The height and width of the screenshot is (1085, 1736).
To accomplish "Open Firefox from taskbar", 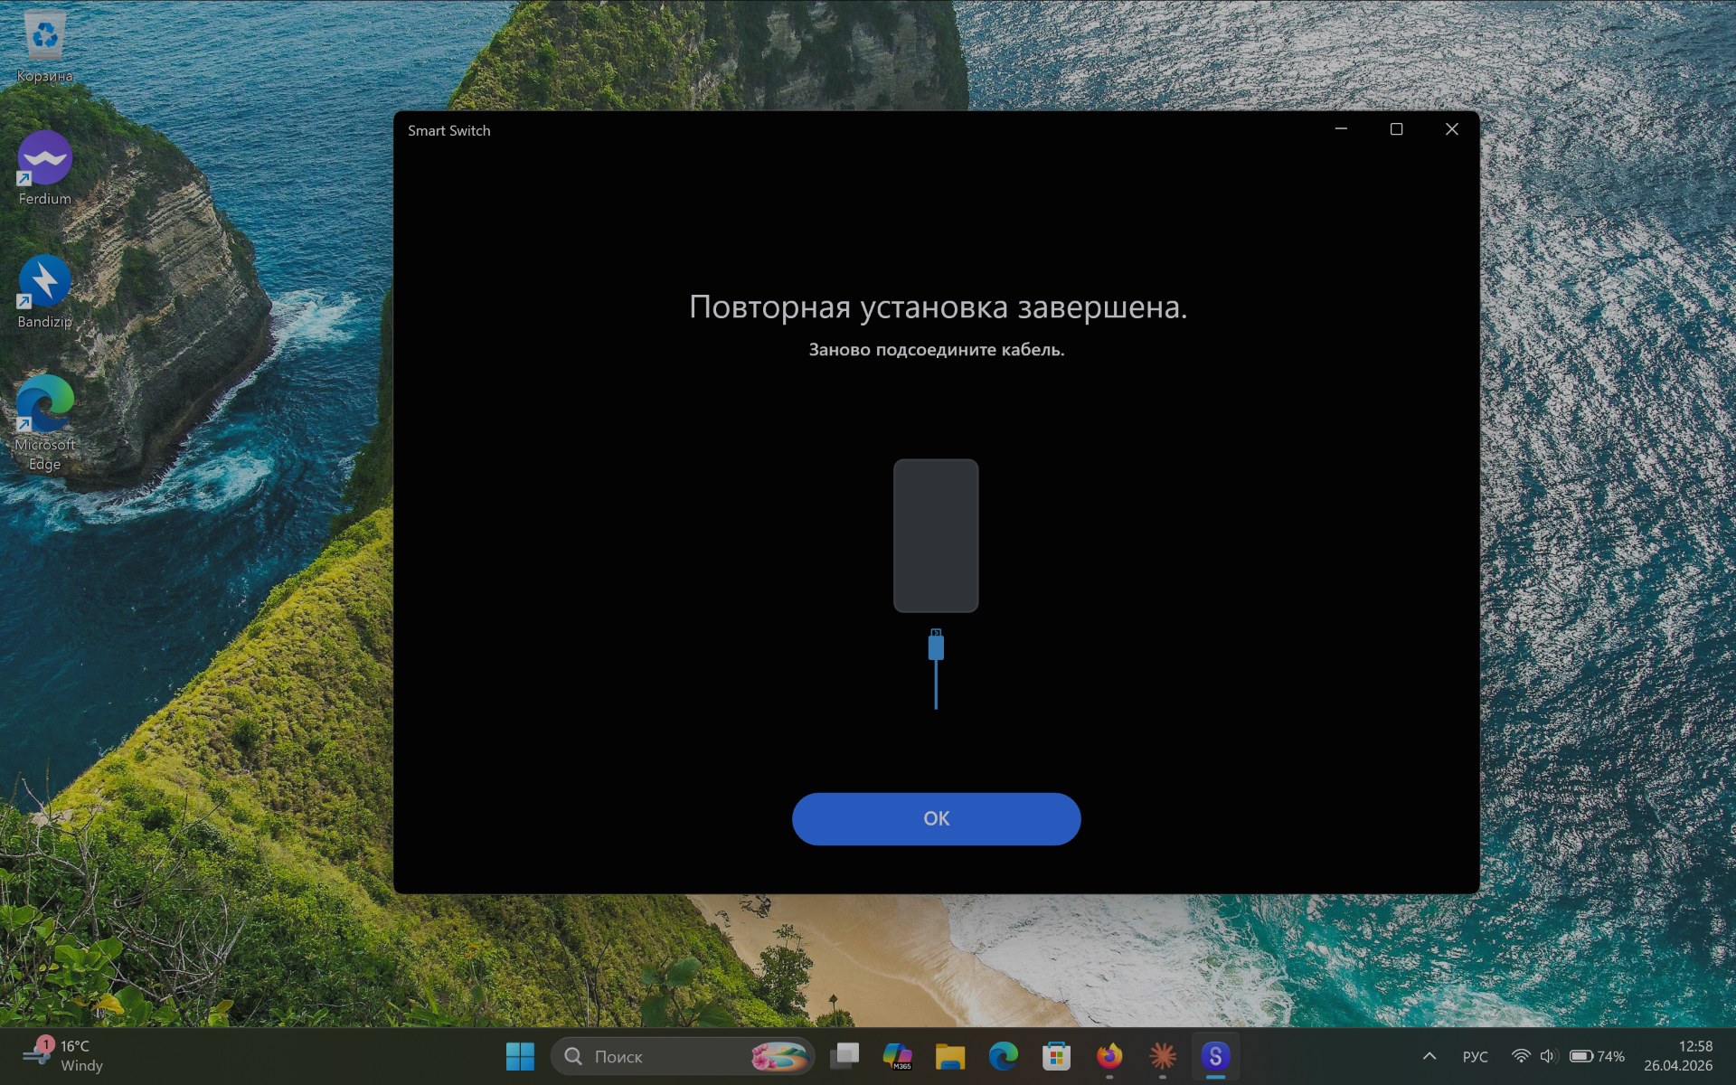I will pyautogui.click(x=1109, y=1056).
